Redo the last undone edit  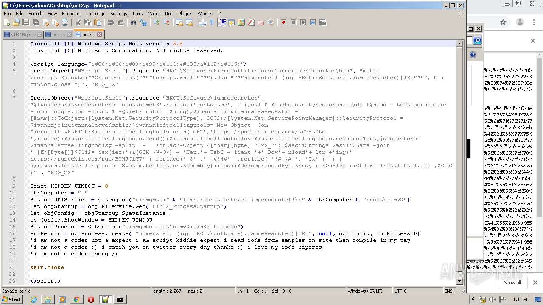(120, 22)
